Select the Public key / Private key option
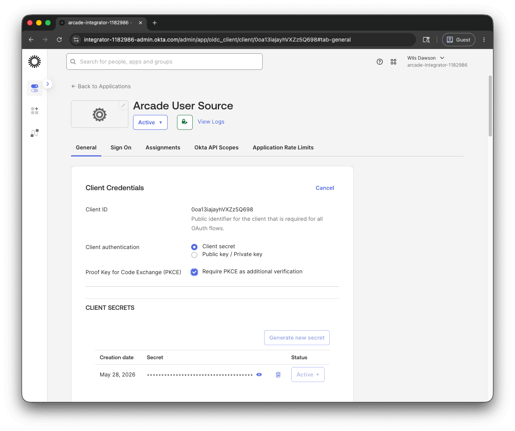 click(194, 255)
